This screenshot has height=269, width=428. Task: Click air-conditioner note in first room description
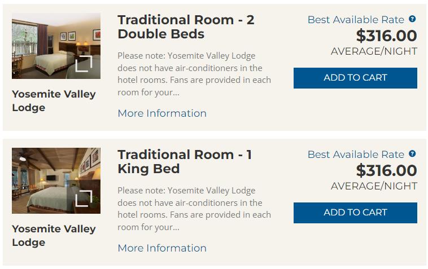coord(194,74)
